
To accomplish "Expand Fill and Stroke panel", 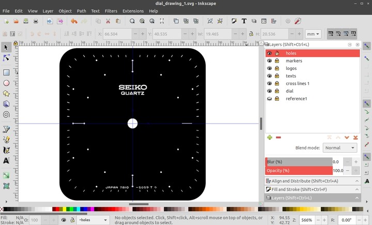I will 313,189.
